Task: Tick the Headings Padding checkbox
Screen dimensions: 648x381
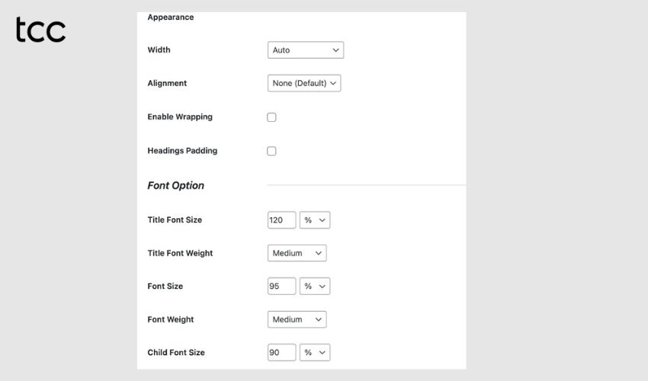Action: pos(271,151)
